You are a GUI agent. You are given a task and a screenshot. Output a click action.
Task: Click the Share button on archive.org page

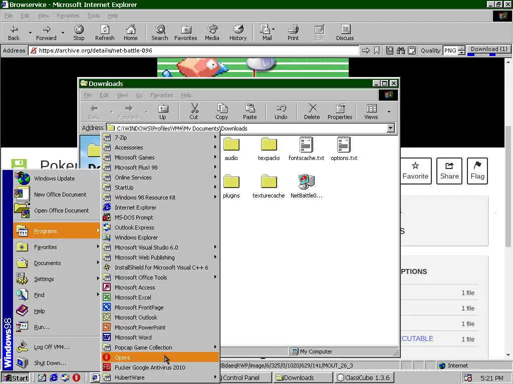pos(449,171)
